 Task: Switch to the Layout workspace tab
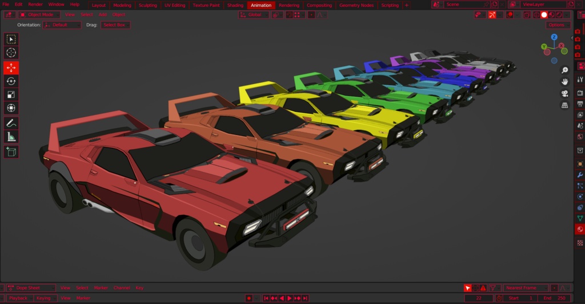[98, 5]
